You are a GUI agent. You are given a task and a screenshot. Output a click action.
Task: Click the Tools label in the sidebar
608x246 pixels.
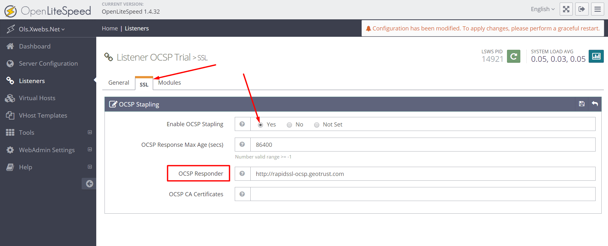coord(27,133)
